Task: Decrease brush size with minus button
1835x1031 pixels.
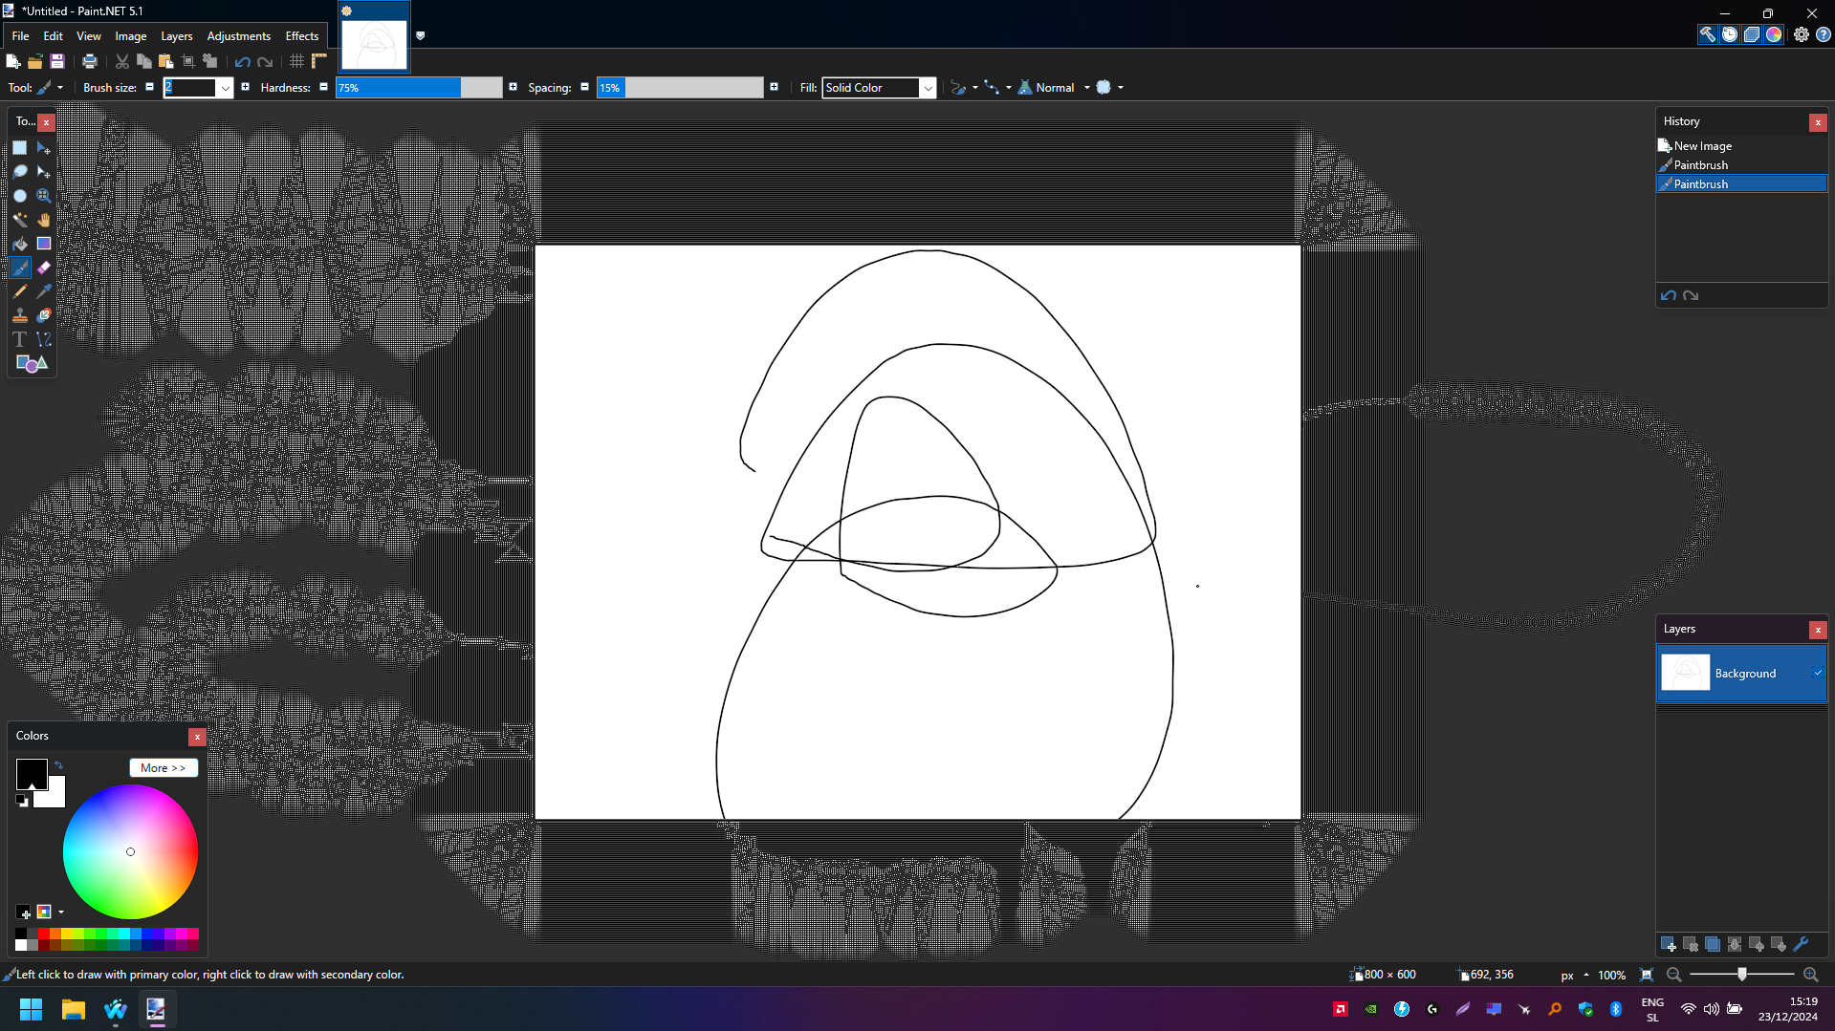Action: [150, 87]
